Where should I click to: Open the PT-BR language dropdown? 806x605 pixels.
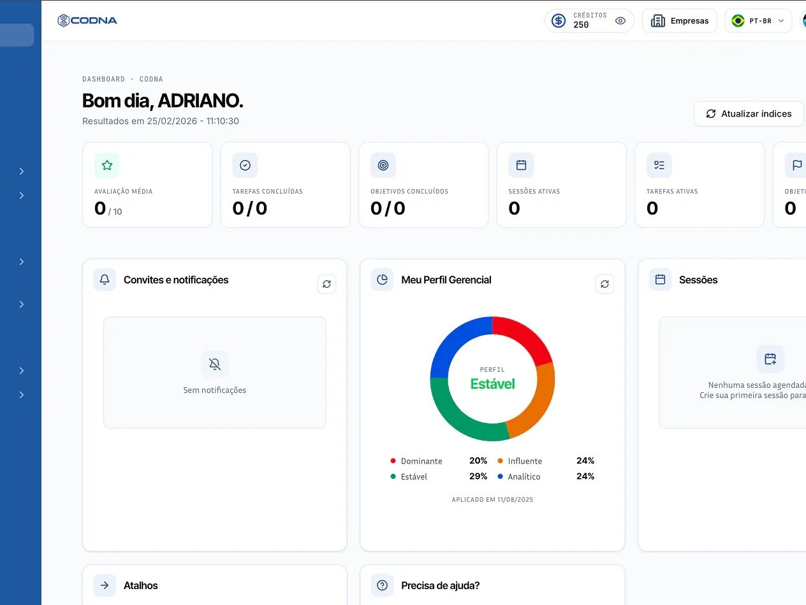758,21
